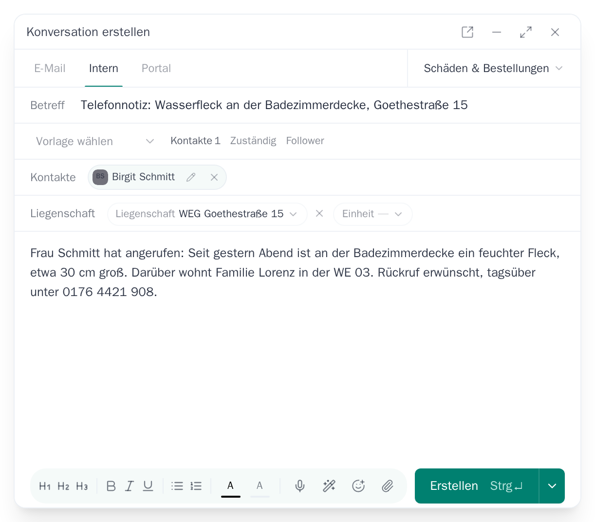The height and width of the screenshot is (522, 595).
Task: Toggle bold formatting
Action: coord(111,486)
